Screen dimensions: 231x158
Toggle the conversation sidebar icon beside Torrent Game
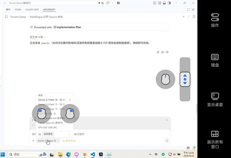tap(6, 17)
